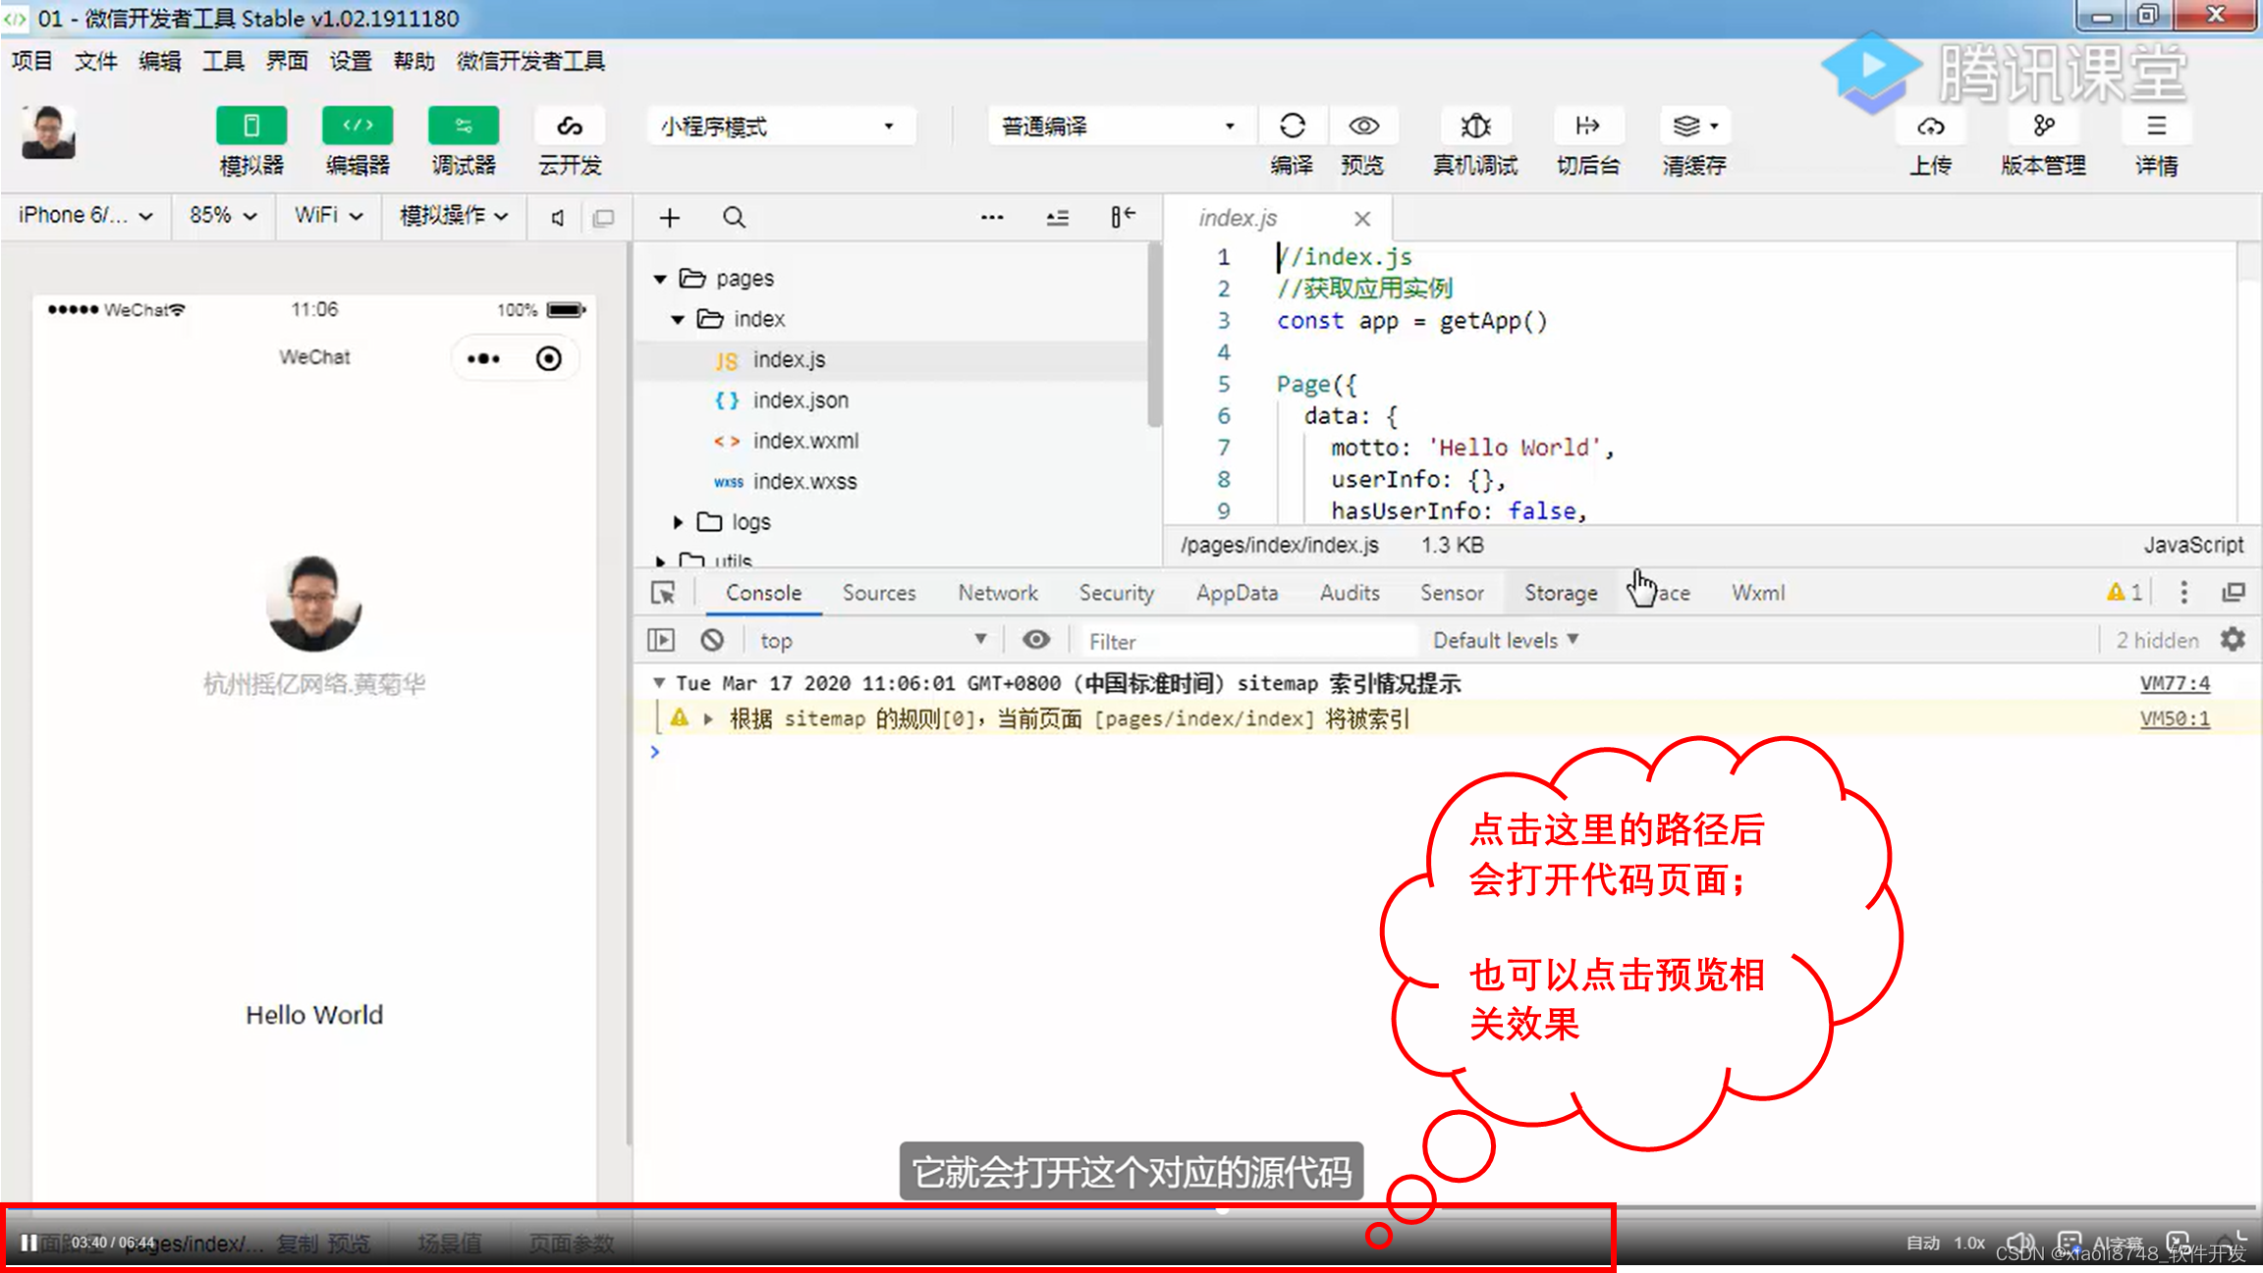Switch to the Sensor tab

[x=1452, y=593]
